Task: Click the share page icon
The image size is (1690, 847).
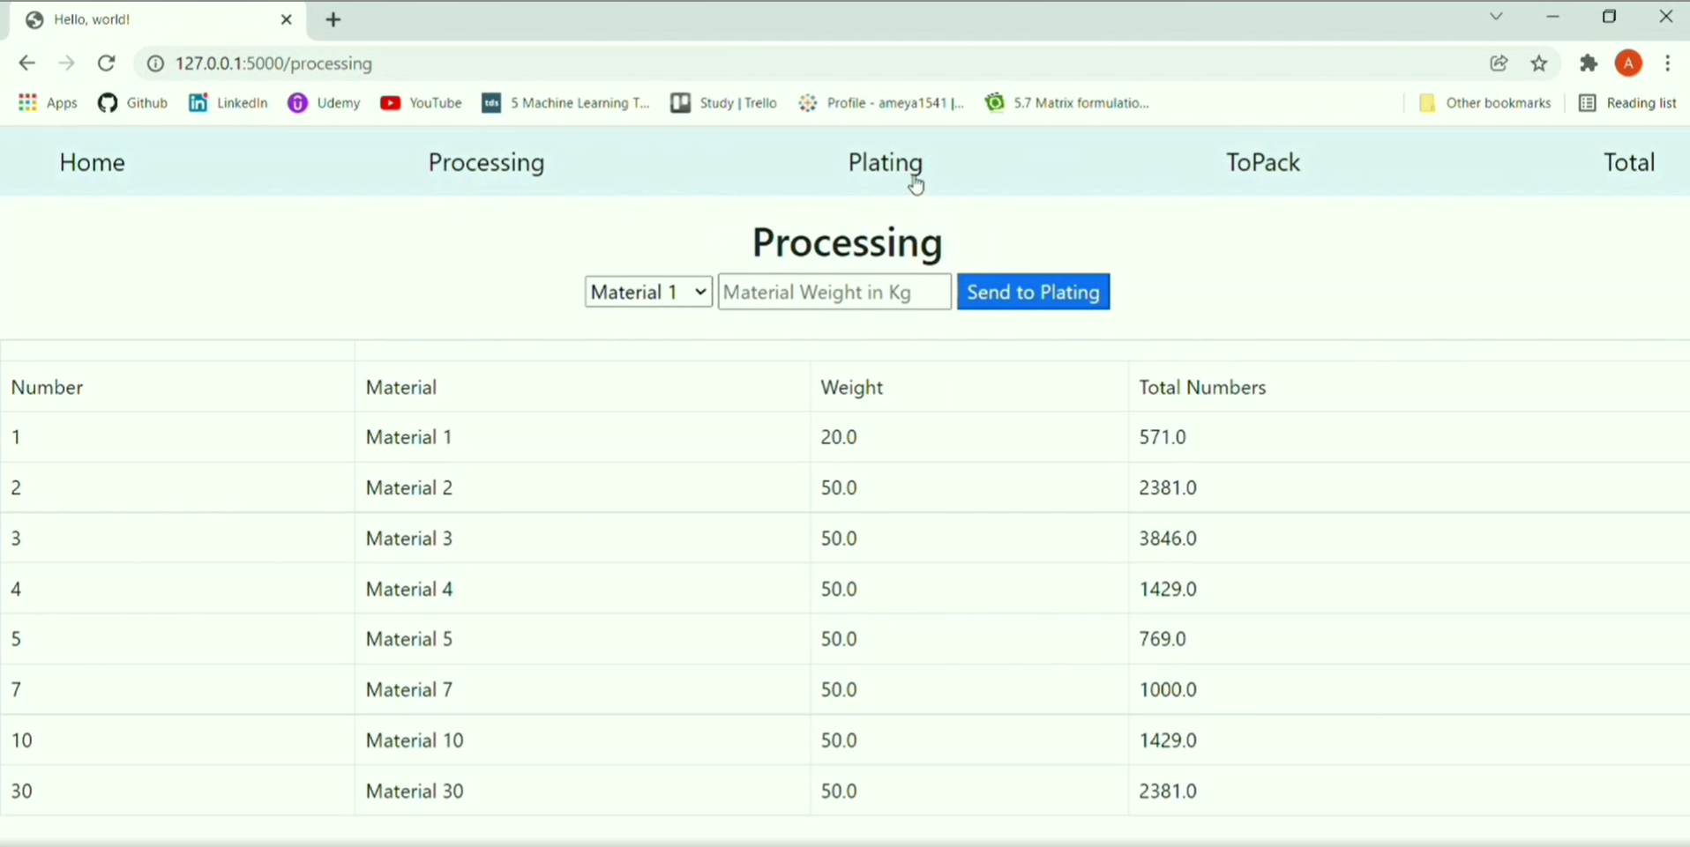Action: pos(1499,63)
